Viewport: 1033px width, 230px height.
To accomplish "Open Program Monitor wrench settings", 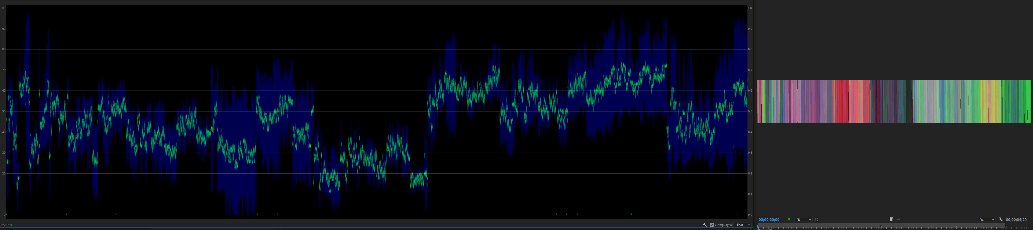I will pyautogui.click(x=1000, y=220).
